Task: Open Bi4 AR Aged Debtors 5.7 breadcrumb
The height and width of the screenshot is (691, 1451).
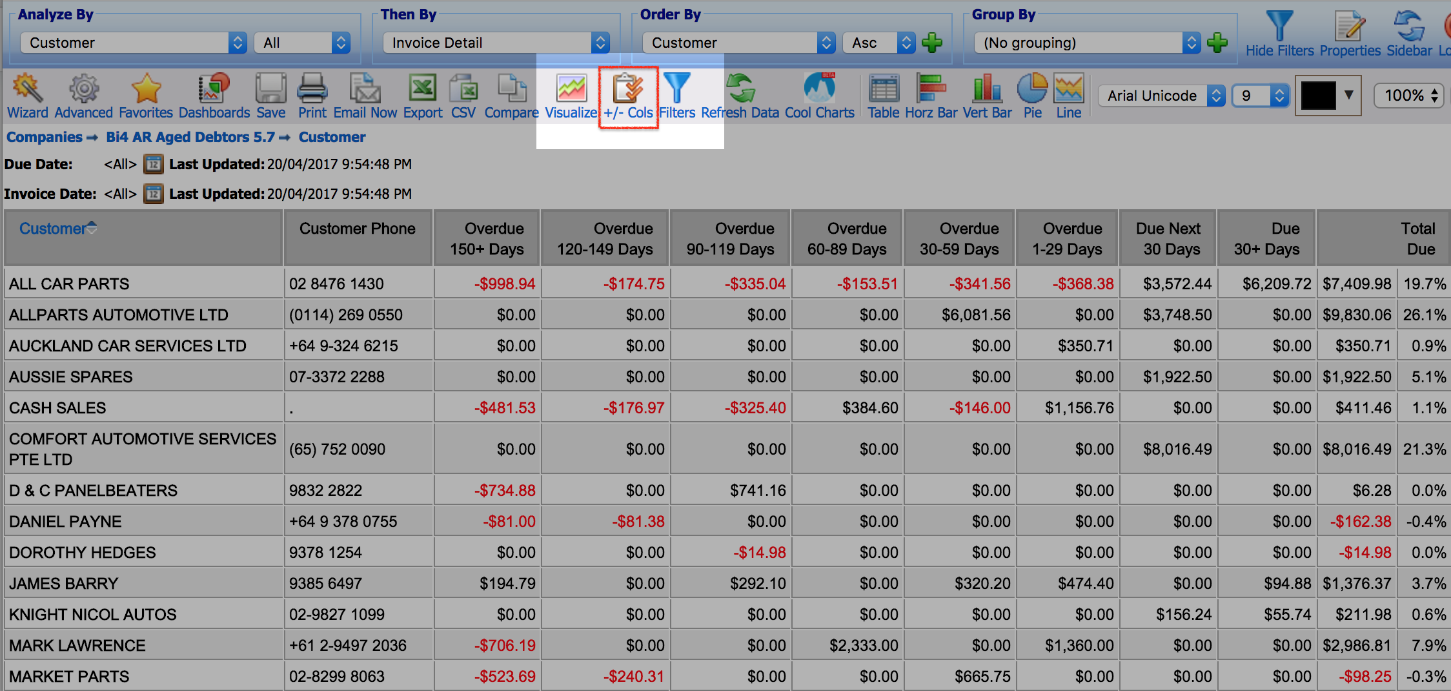Action: (190, 137)
